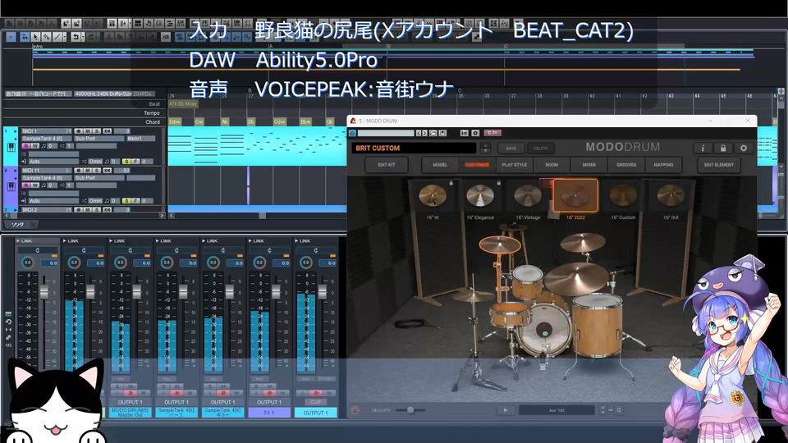Screen dimensions: 788x443
Task: Click the EDIT KIT button
Action: [x=387, y=165]
